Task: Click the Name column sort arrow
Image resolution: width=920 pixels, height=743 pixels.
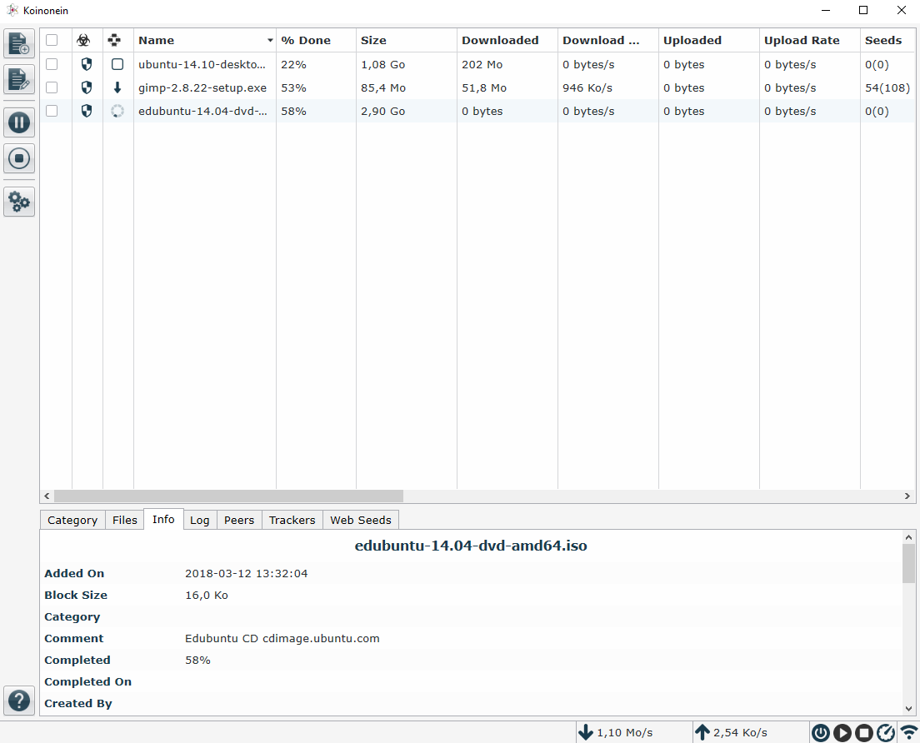Action: (270, 41)
